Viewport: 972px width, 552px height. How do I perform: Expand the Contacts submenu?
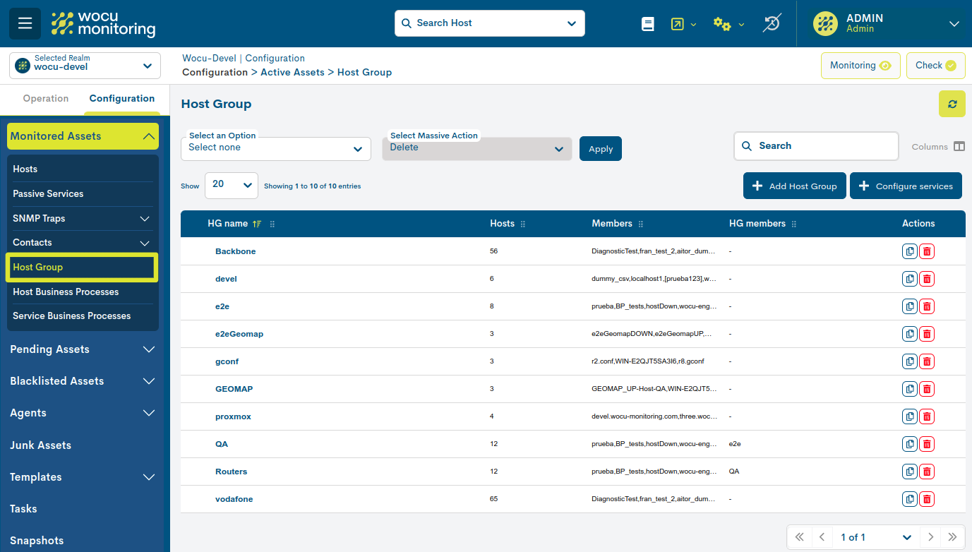pos(145,243)
